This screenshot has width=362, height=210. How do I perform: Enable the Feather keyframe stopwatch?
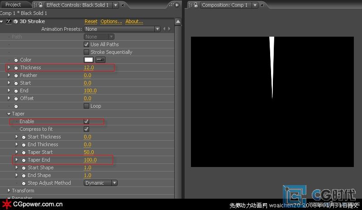pos(16,76)
